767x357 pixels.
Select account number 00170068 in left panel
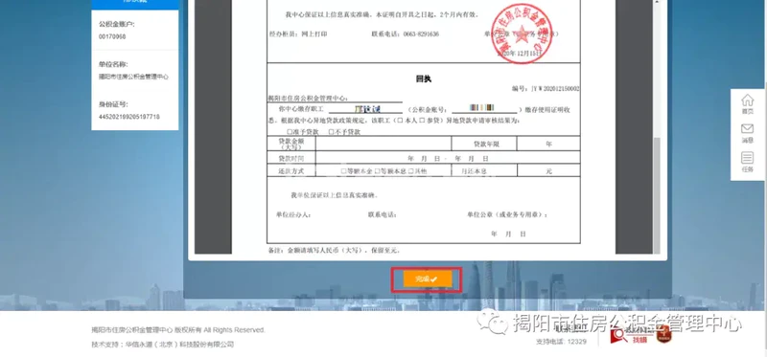(x=112, y=36)
